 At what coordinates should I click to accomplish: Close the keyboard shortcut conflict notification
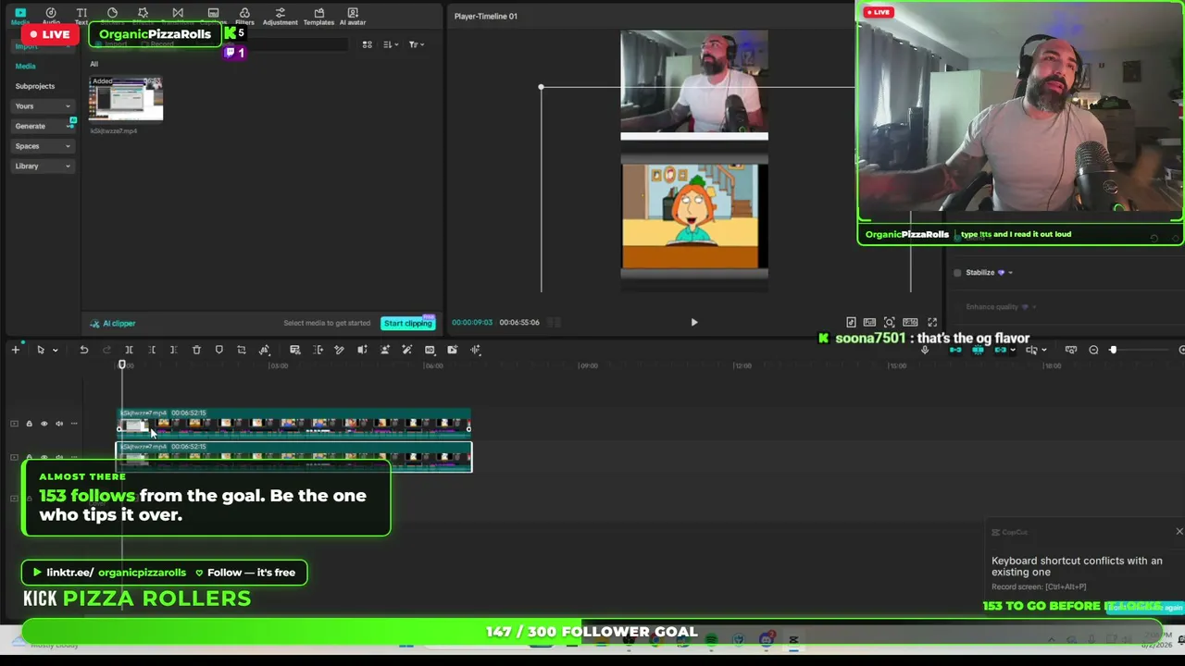[x=1179, y=532]
